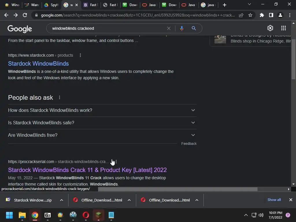296x222 pixels.
Task: Clear the Google search box
Action: [x=169, y=28]
